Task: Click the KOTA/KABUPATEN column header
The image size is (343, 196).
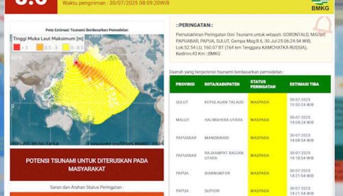Action: pos(222,84)
